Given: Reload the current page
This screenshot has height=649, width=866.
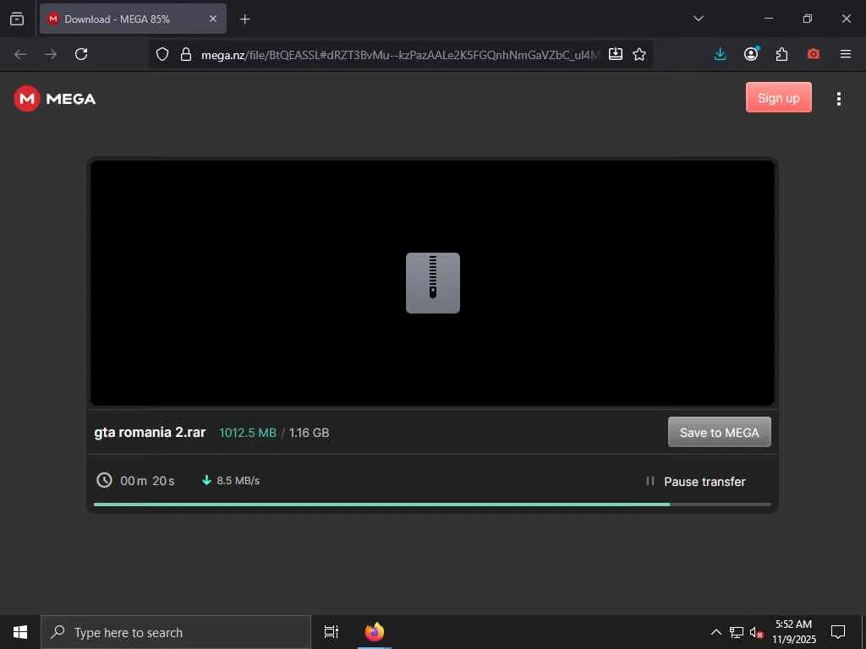Looking at the screenshot, I should [x=81, y=54].
